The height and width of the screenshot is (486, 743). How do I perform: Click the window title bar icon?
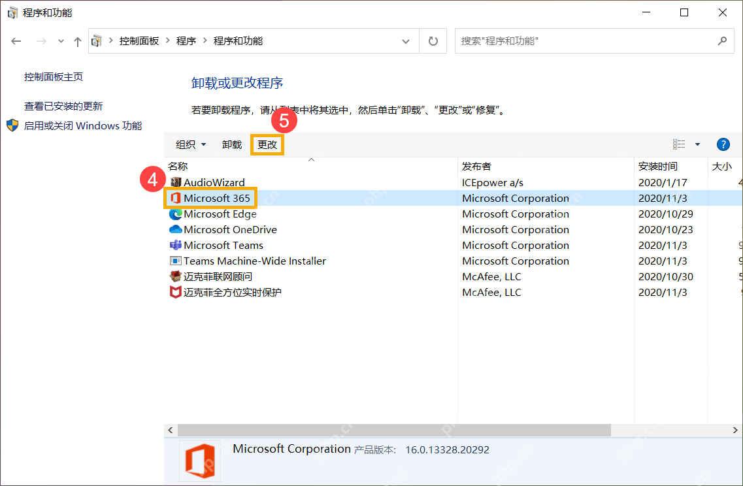click(13, 13)
